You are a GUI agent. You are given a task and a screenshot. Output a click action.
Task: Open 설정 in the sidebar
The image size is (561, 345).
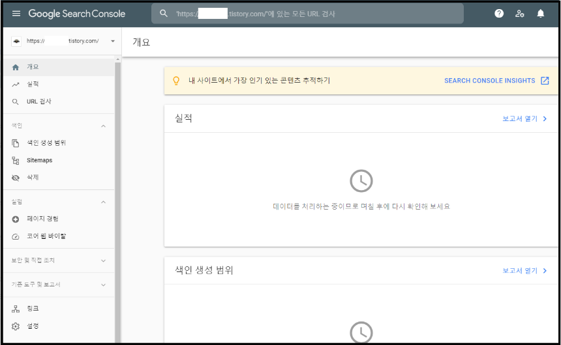(59, 326)
